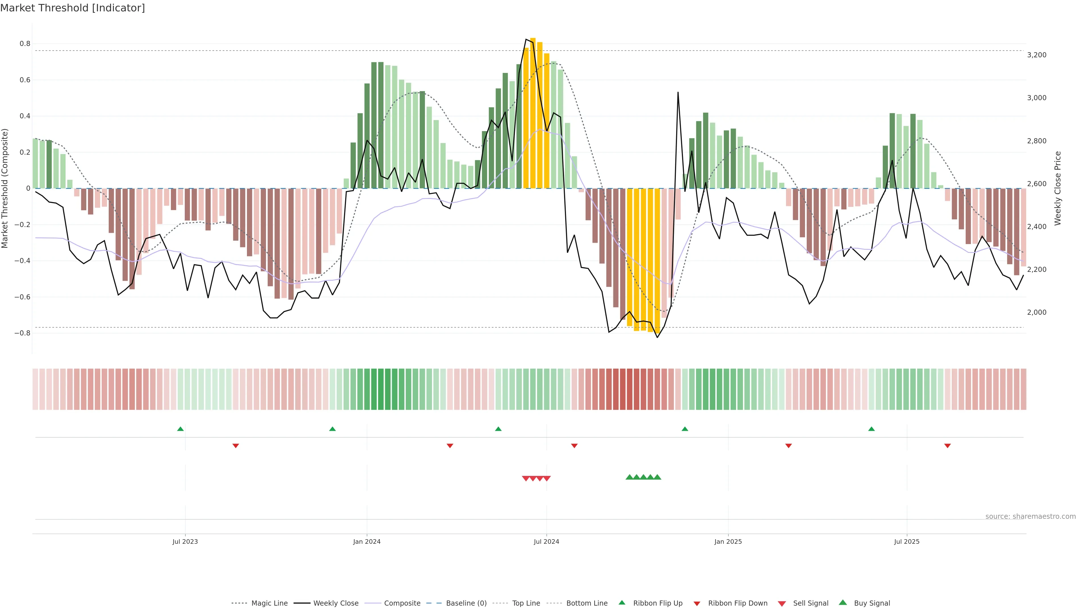Click the Top Line legend entry

point(526,603)
